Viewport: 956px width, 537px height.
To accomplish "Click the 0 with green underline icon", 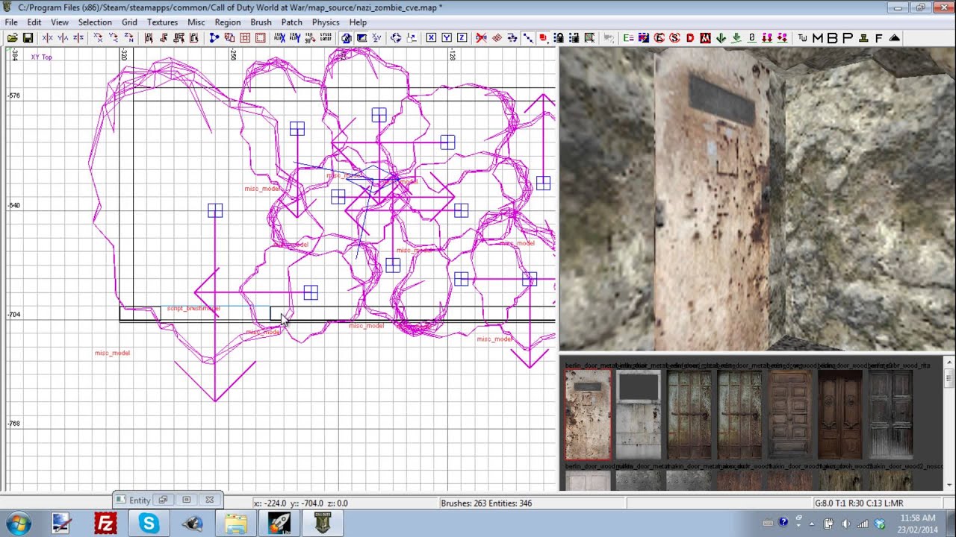I will 752,38.
